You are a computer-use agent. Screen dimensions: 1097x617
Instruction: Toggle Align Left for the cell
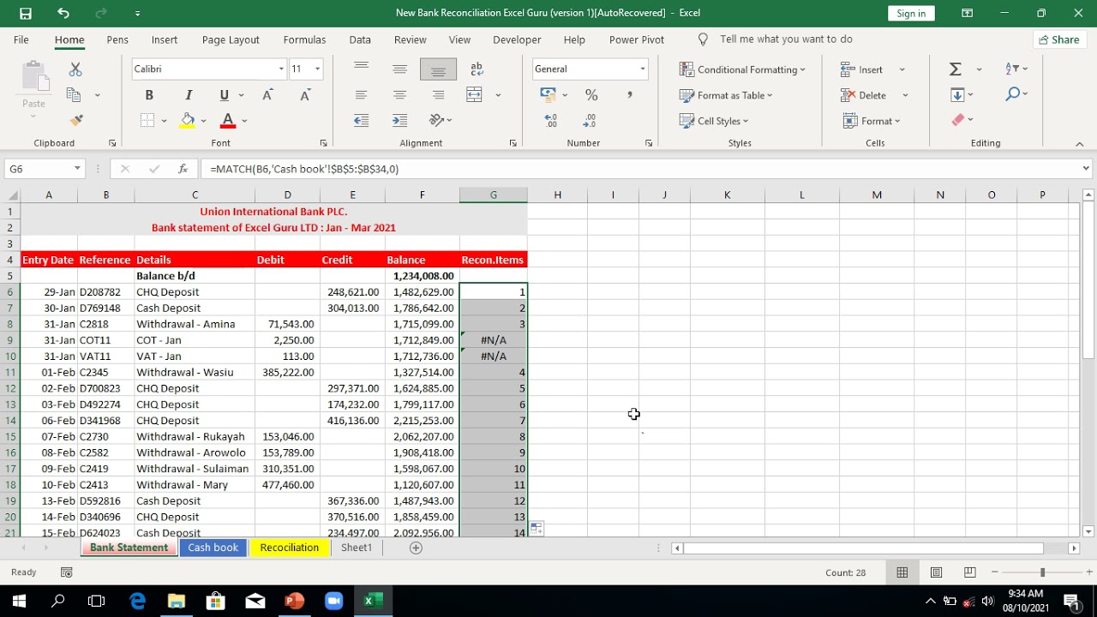coord(361,95)
